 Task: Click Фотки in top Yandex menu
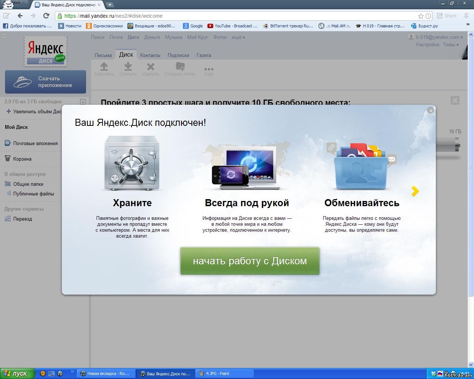(x=220, y=37)
